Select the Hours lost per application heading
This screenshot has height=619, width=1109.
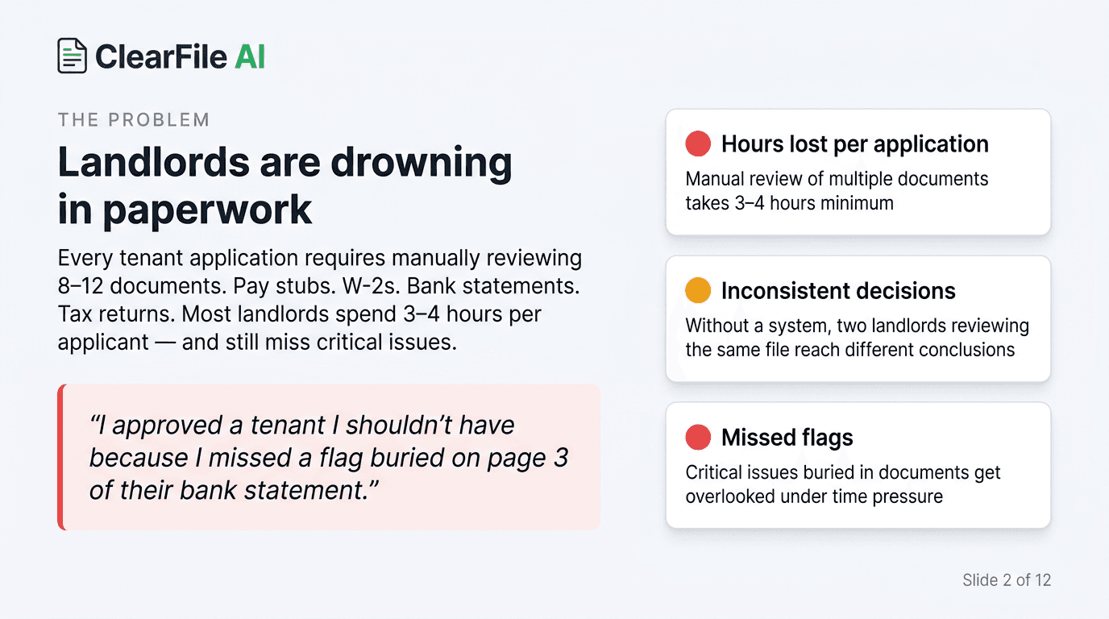click(x=854, y=144)
